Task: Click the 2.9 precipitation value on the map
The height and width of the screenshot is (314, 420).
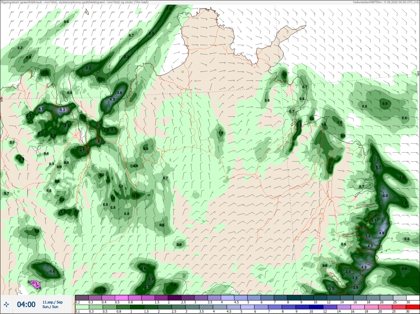Action: (x=356, y=287)
